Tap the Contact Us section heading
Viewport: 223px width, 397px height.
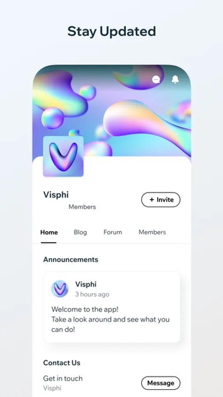tap(62, 363)
